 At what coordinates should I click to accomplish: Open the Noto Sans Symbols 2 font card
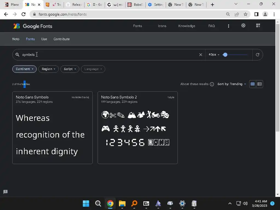pyautogui.click(x=138, y=128)
